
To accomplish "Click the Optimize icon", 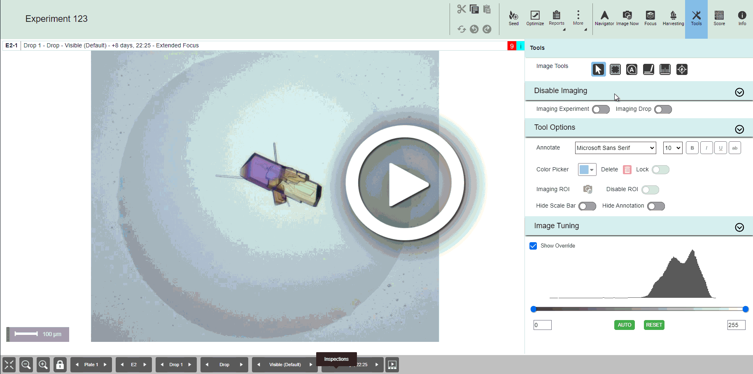I will pos(535,18).
